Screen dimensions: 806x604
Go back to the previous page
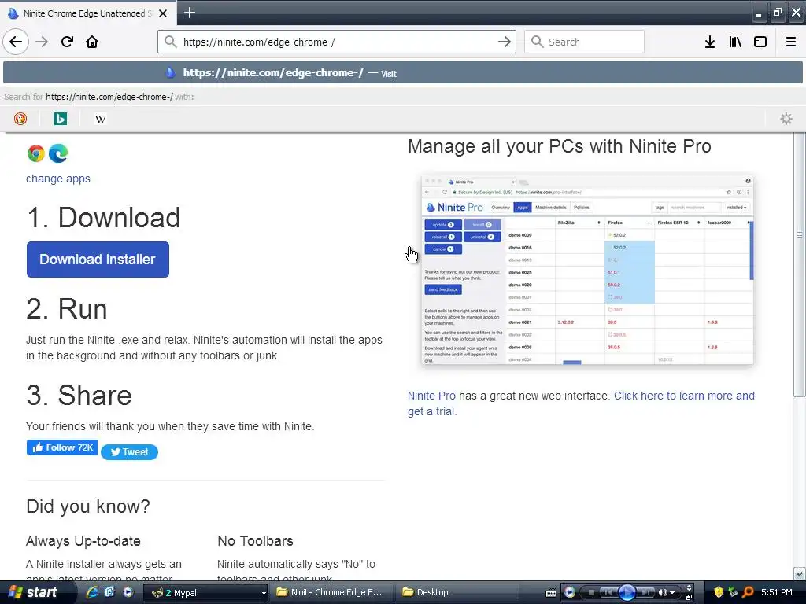(x=16, y=42)
